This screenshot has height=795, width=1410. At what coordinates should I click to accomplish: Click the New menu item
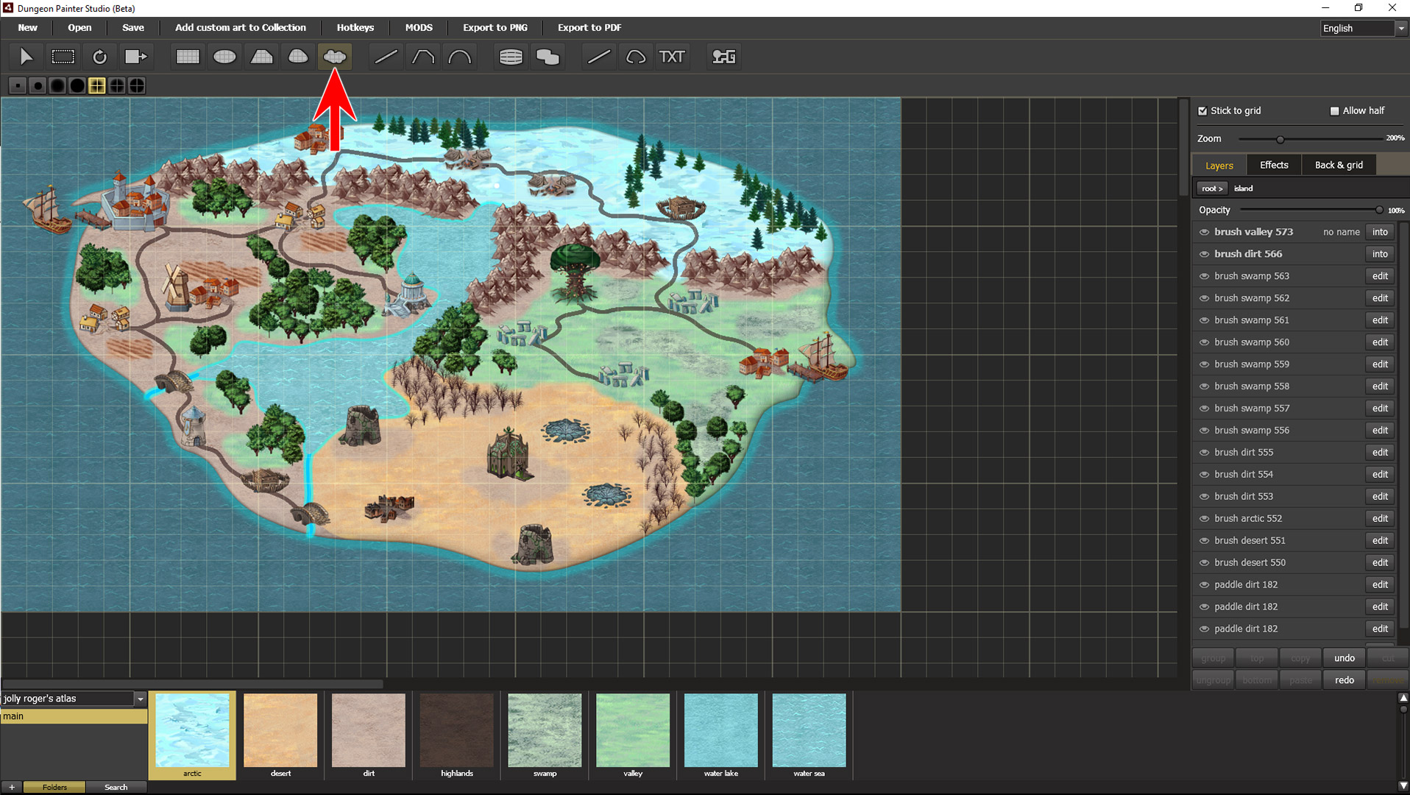tap(28, 28)
